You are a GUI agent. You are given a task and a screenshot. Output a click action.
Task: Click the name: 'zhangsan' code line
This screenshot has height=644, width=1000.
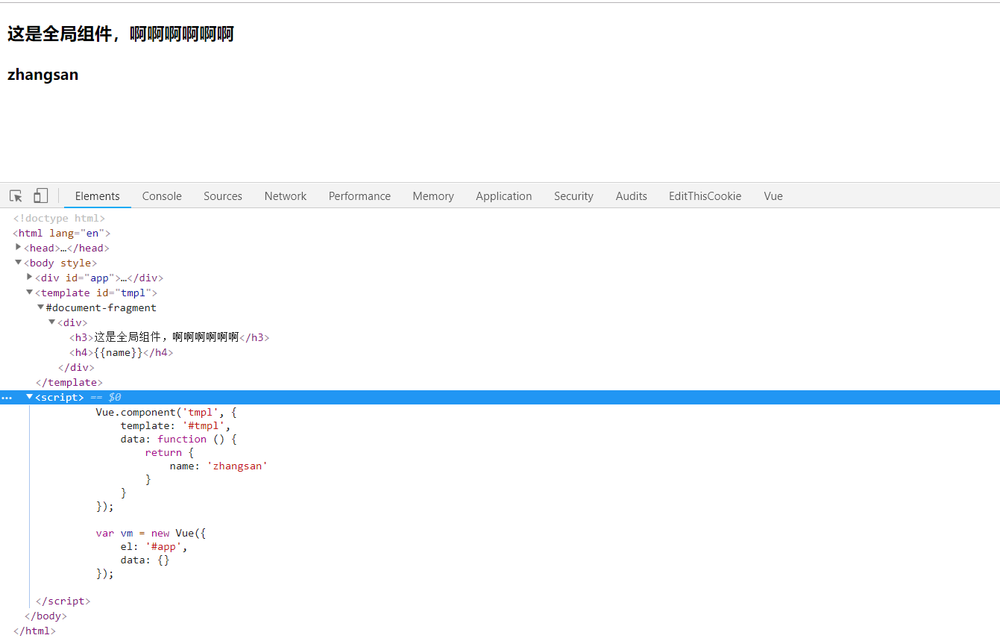[218, 466]
